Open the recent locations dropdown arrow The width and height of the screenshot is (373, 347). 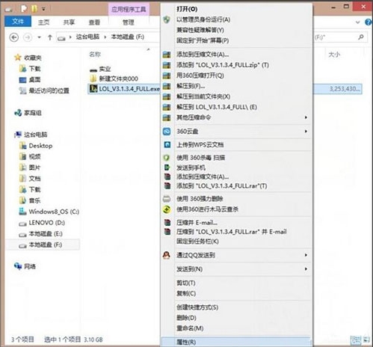click(x=39, y=37)
